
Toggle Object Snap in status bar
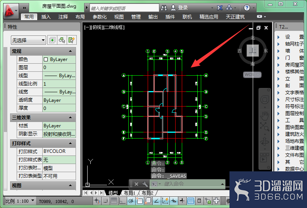tap(140, 201)
